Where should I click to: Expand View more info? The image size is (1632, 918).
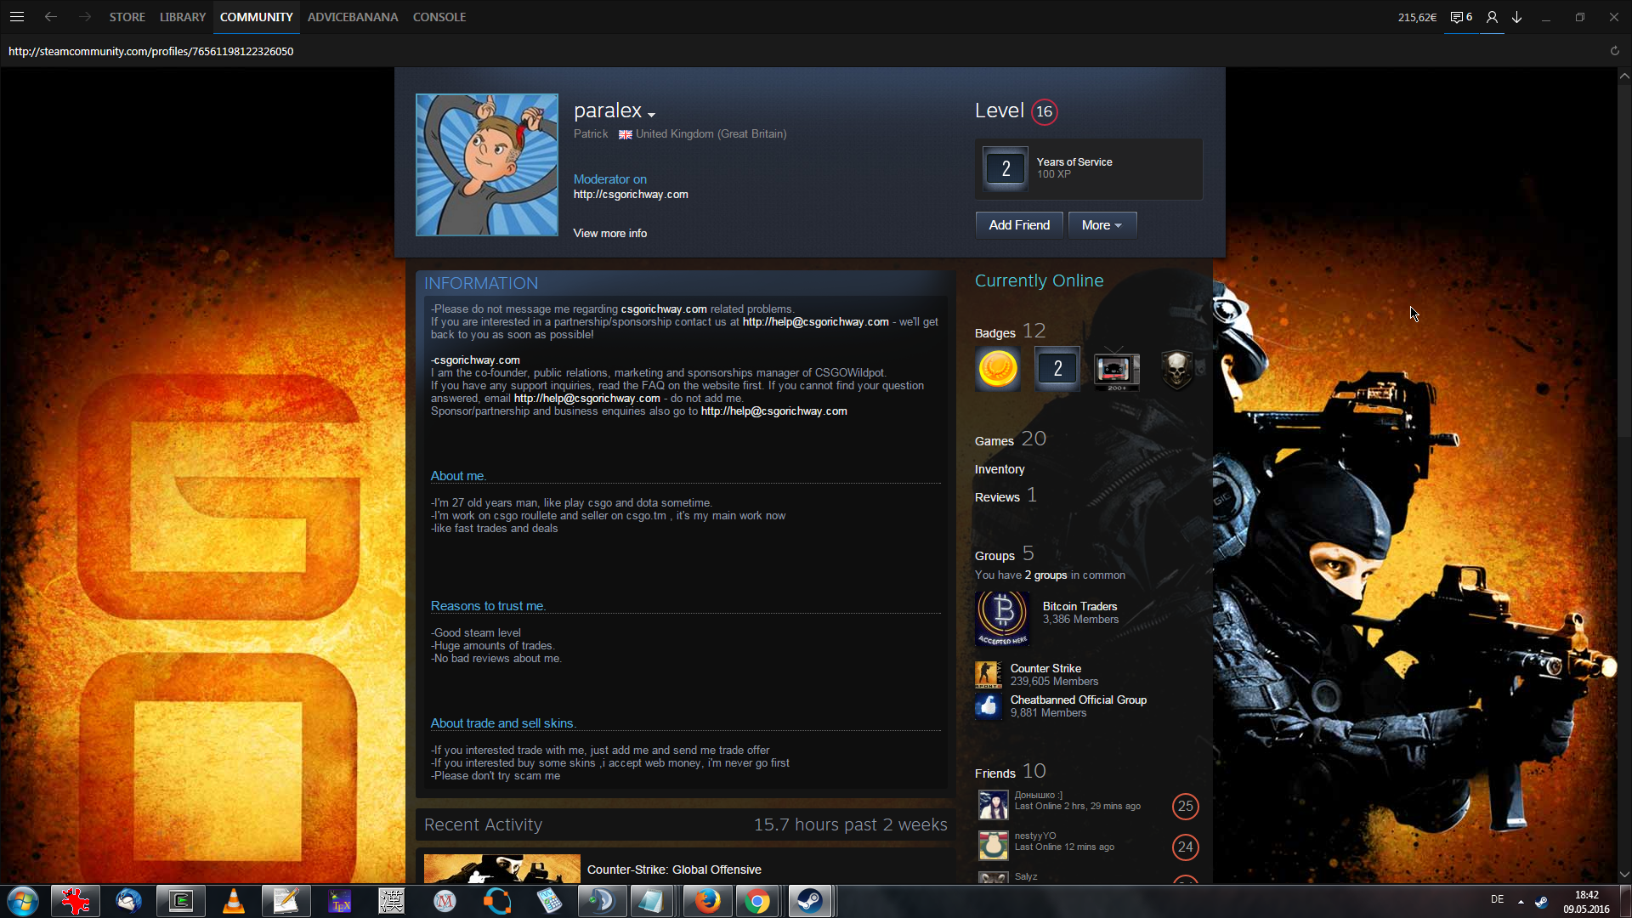(609, 233)
